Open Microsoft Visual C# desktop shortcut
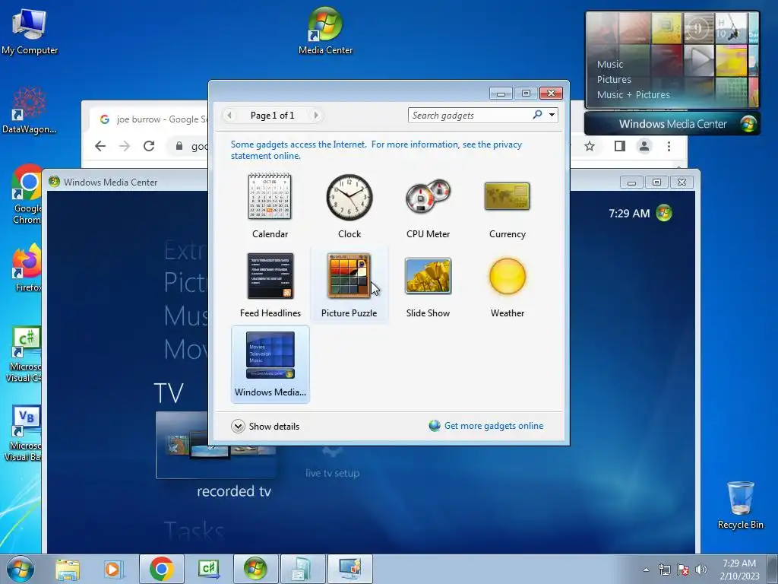Viewport: 778px width, 584px height. pyautogui.click(x=24, y=354)
